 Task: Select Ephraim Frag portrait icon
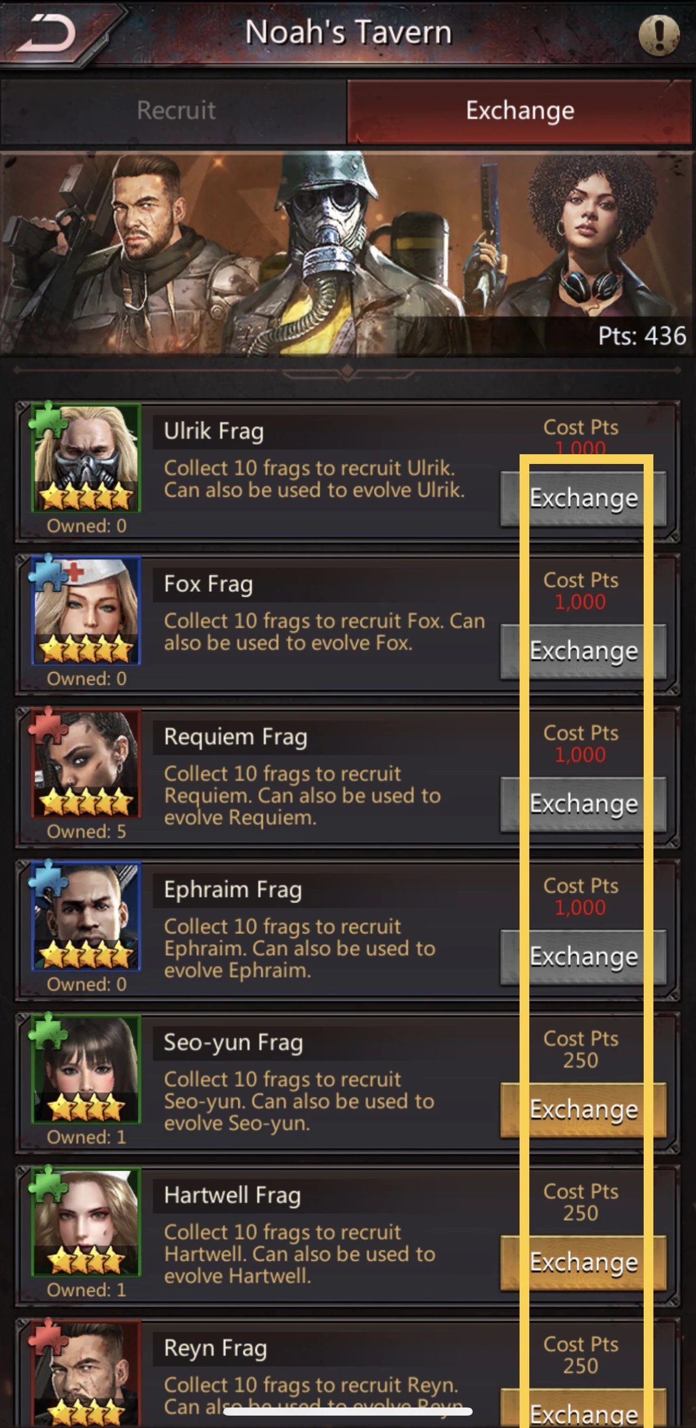[x=85, y=917]
